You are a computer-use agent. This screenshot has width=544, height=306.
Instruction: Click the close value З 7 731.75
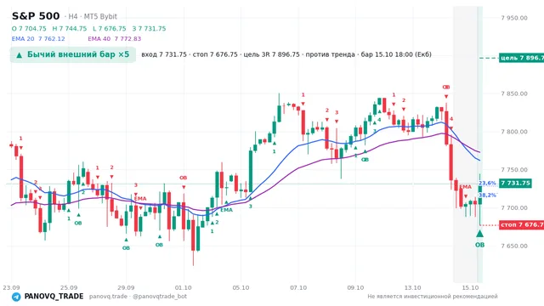coord(149,28)
